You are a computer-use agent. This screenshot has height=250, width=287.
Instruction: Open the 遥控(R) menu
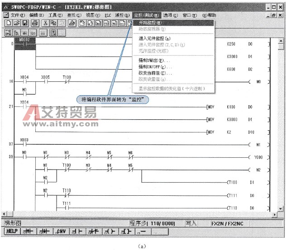coord(122,15)
